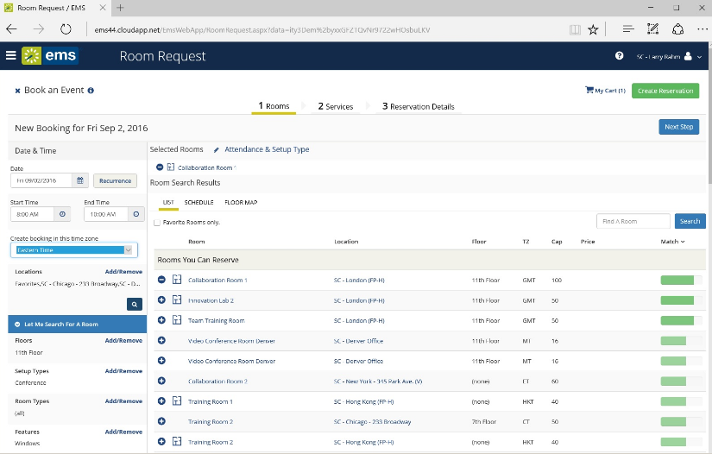Sort results by Match column
Image resolution: width=712 pixels, height=454 pixels.
pos(672,242)
